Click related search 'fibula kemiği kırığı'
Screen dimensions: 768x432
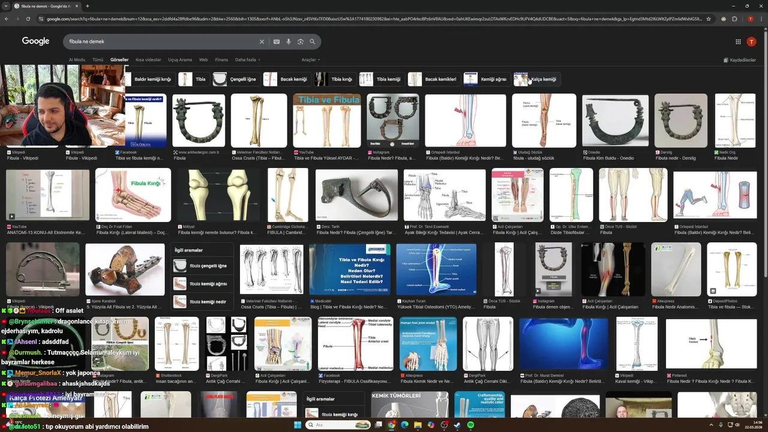coord(332,415)
